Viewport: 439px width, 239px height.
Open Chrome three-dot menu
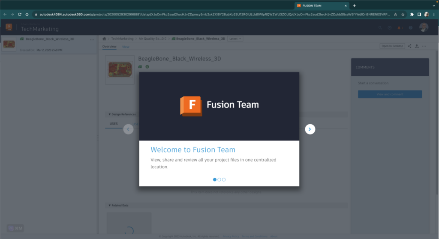(434, 15)
